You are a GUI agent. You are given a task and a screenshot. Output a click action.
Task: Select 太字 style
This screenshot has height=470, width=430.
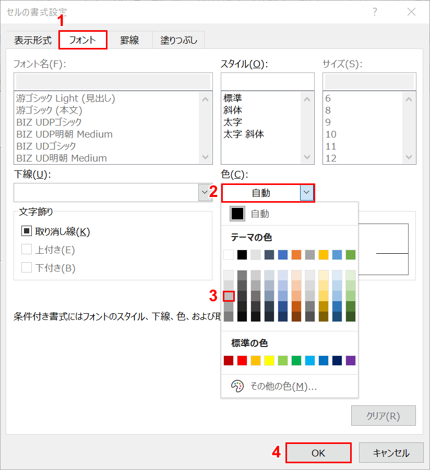232,122
